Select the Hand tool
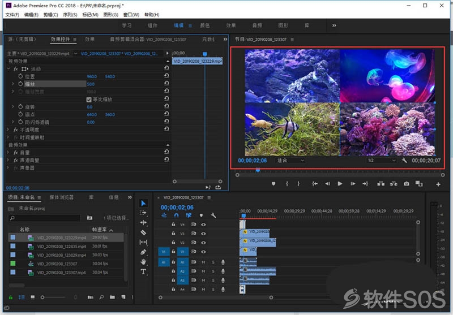 [143, 262]
